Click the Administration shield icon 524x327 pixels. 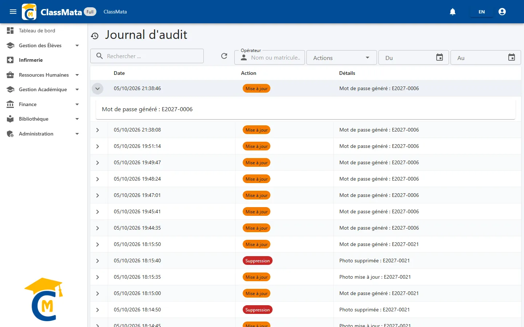(10, 134)
